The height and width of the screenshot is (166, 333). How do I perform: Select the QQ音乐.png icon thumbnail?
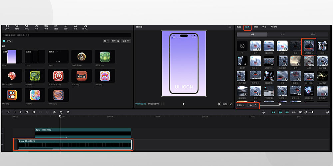82,56
